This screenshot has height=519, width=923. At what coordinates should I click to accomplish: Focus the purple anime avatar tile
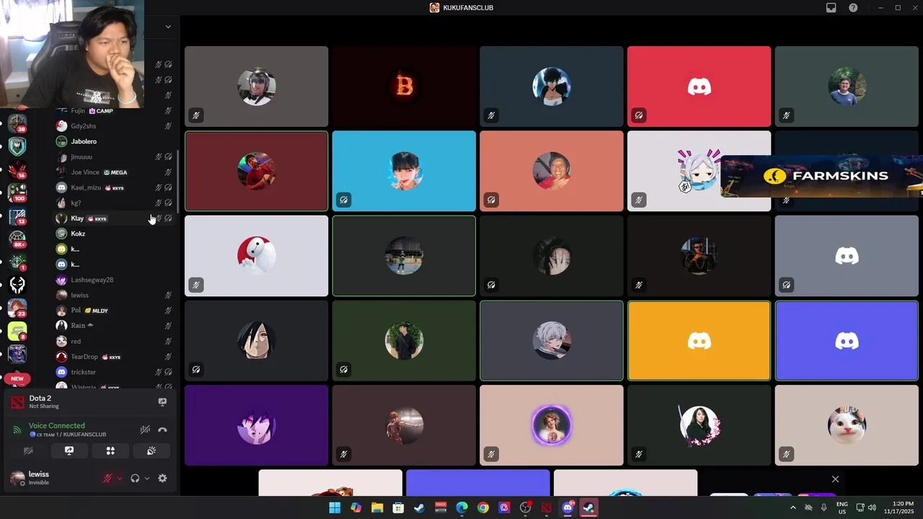pyautogui.click(x=256, y=425)
